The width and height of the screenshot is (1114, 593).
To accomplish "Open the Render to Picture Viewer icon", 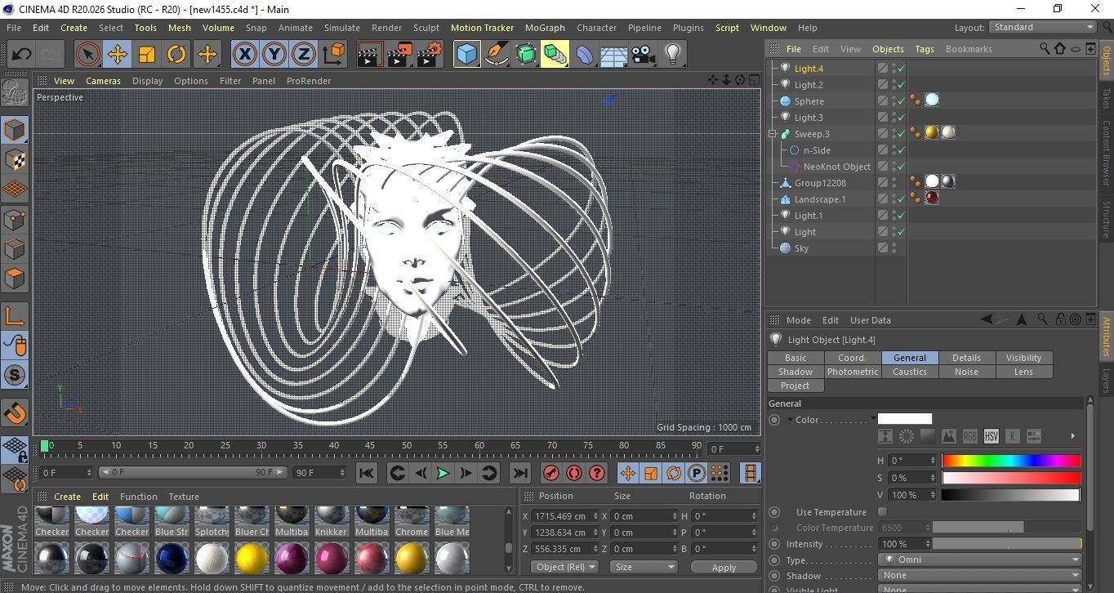I will click(x=399, y=55).
